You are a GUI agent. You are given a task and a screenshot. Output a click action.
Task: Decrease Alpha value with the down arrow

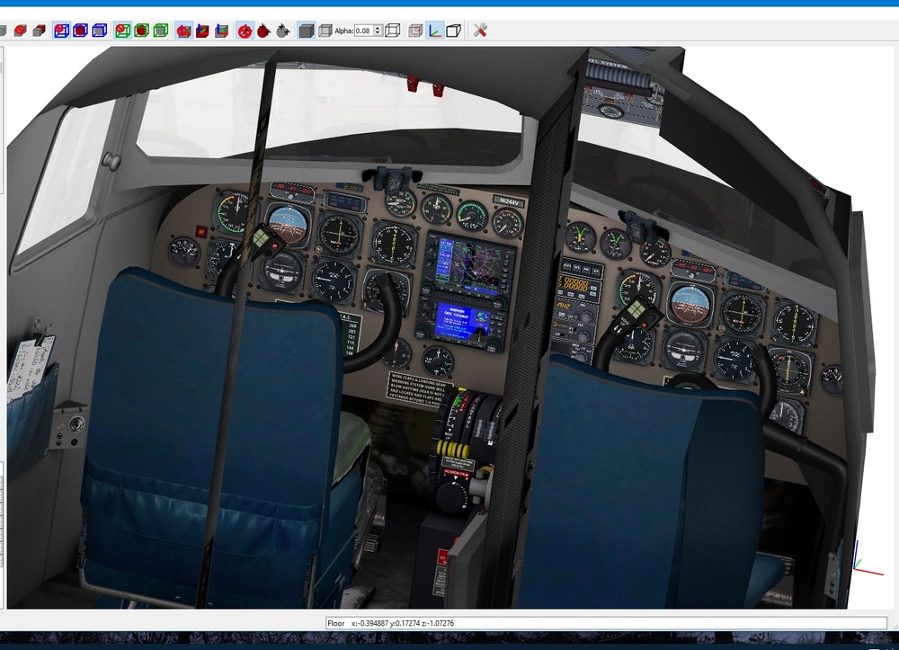(378, 33)
